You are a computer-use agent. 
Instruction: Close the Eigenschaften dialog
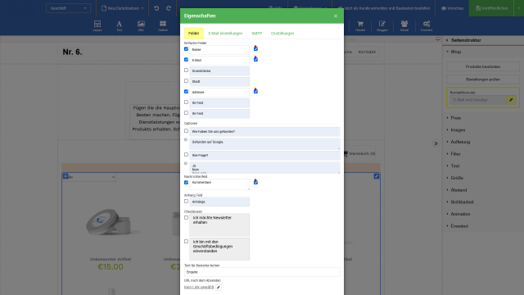point(336,16)
